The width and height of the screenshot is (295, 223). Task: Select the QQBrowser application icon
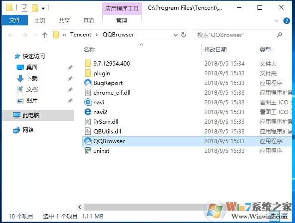coord(88,141)
